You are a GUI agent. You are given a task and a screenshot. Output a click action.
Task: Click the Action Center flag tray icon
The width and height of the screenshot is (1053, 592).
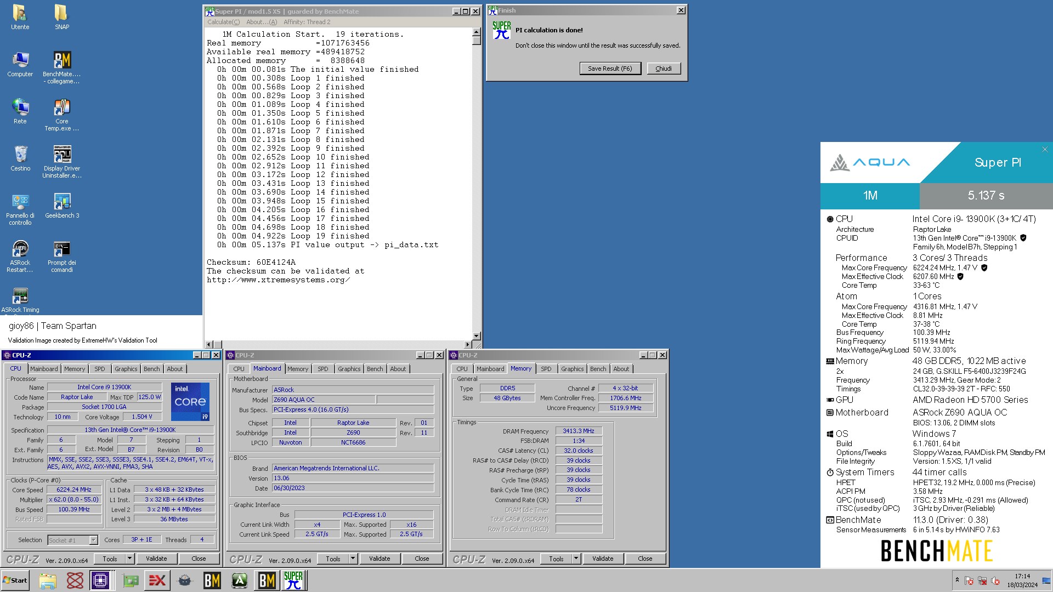[969, 581]
